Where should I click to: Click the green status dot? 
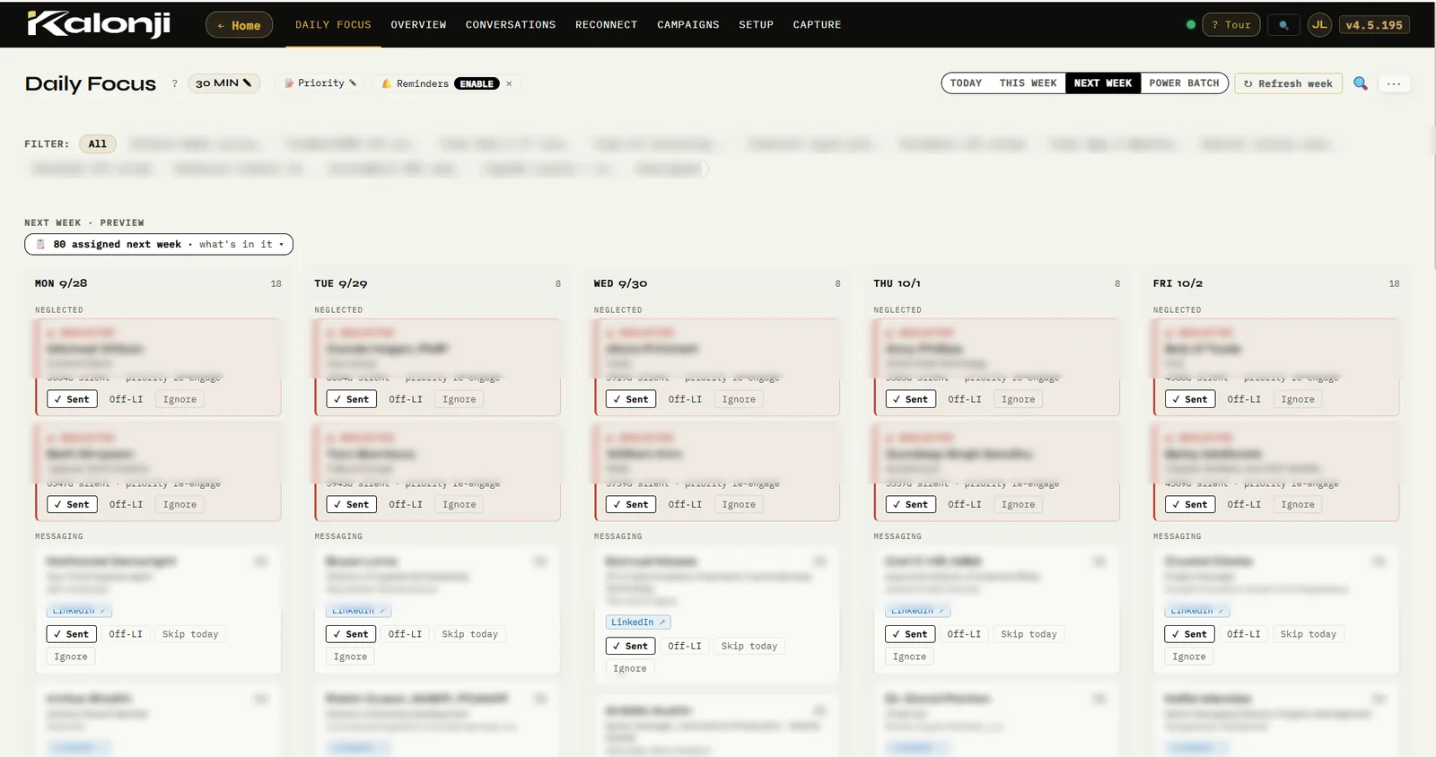1191,25
